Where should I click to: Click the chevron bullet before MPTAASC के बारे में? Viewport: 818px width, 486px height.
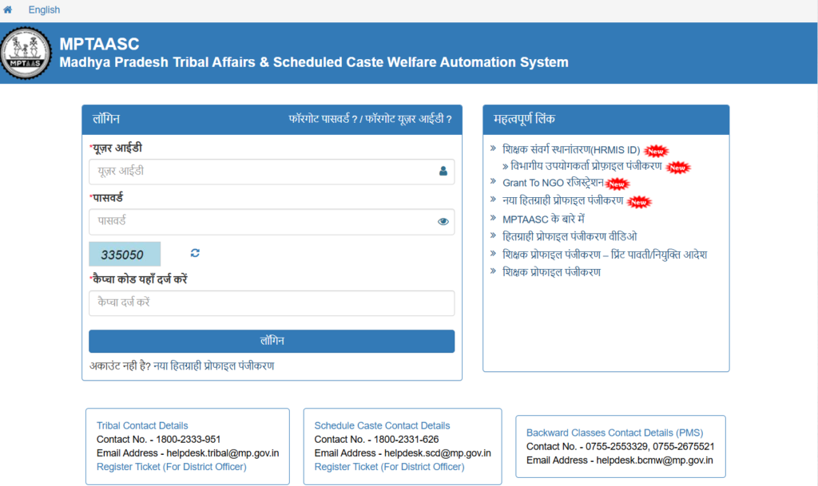tap(493, 218)
